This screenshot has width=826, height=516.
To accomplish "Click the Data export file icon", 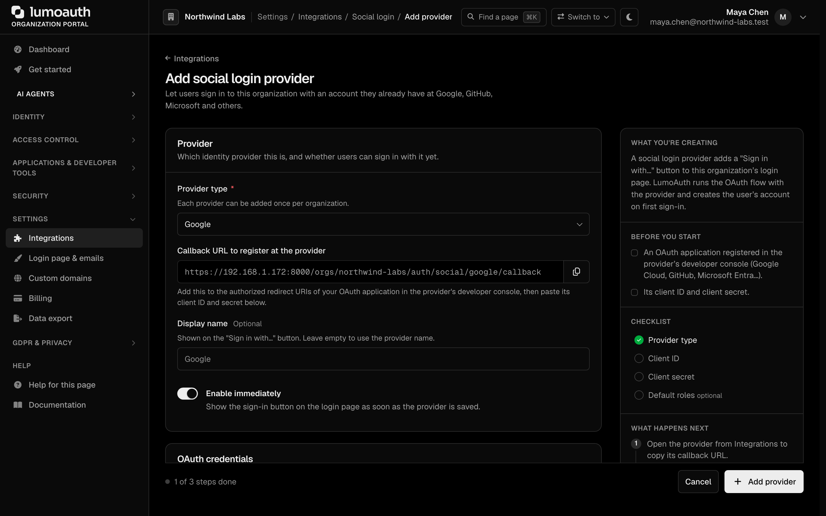I will (x=18, y=318).
